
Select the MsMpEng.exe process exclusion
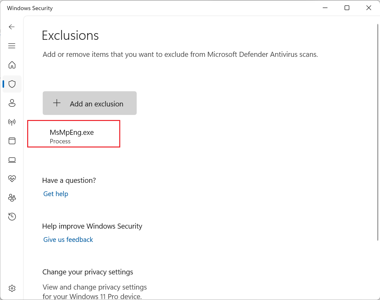(x=73, y=134)
